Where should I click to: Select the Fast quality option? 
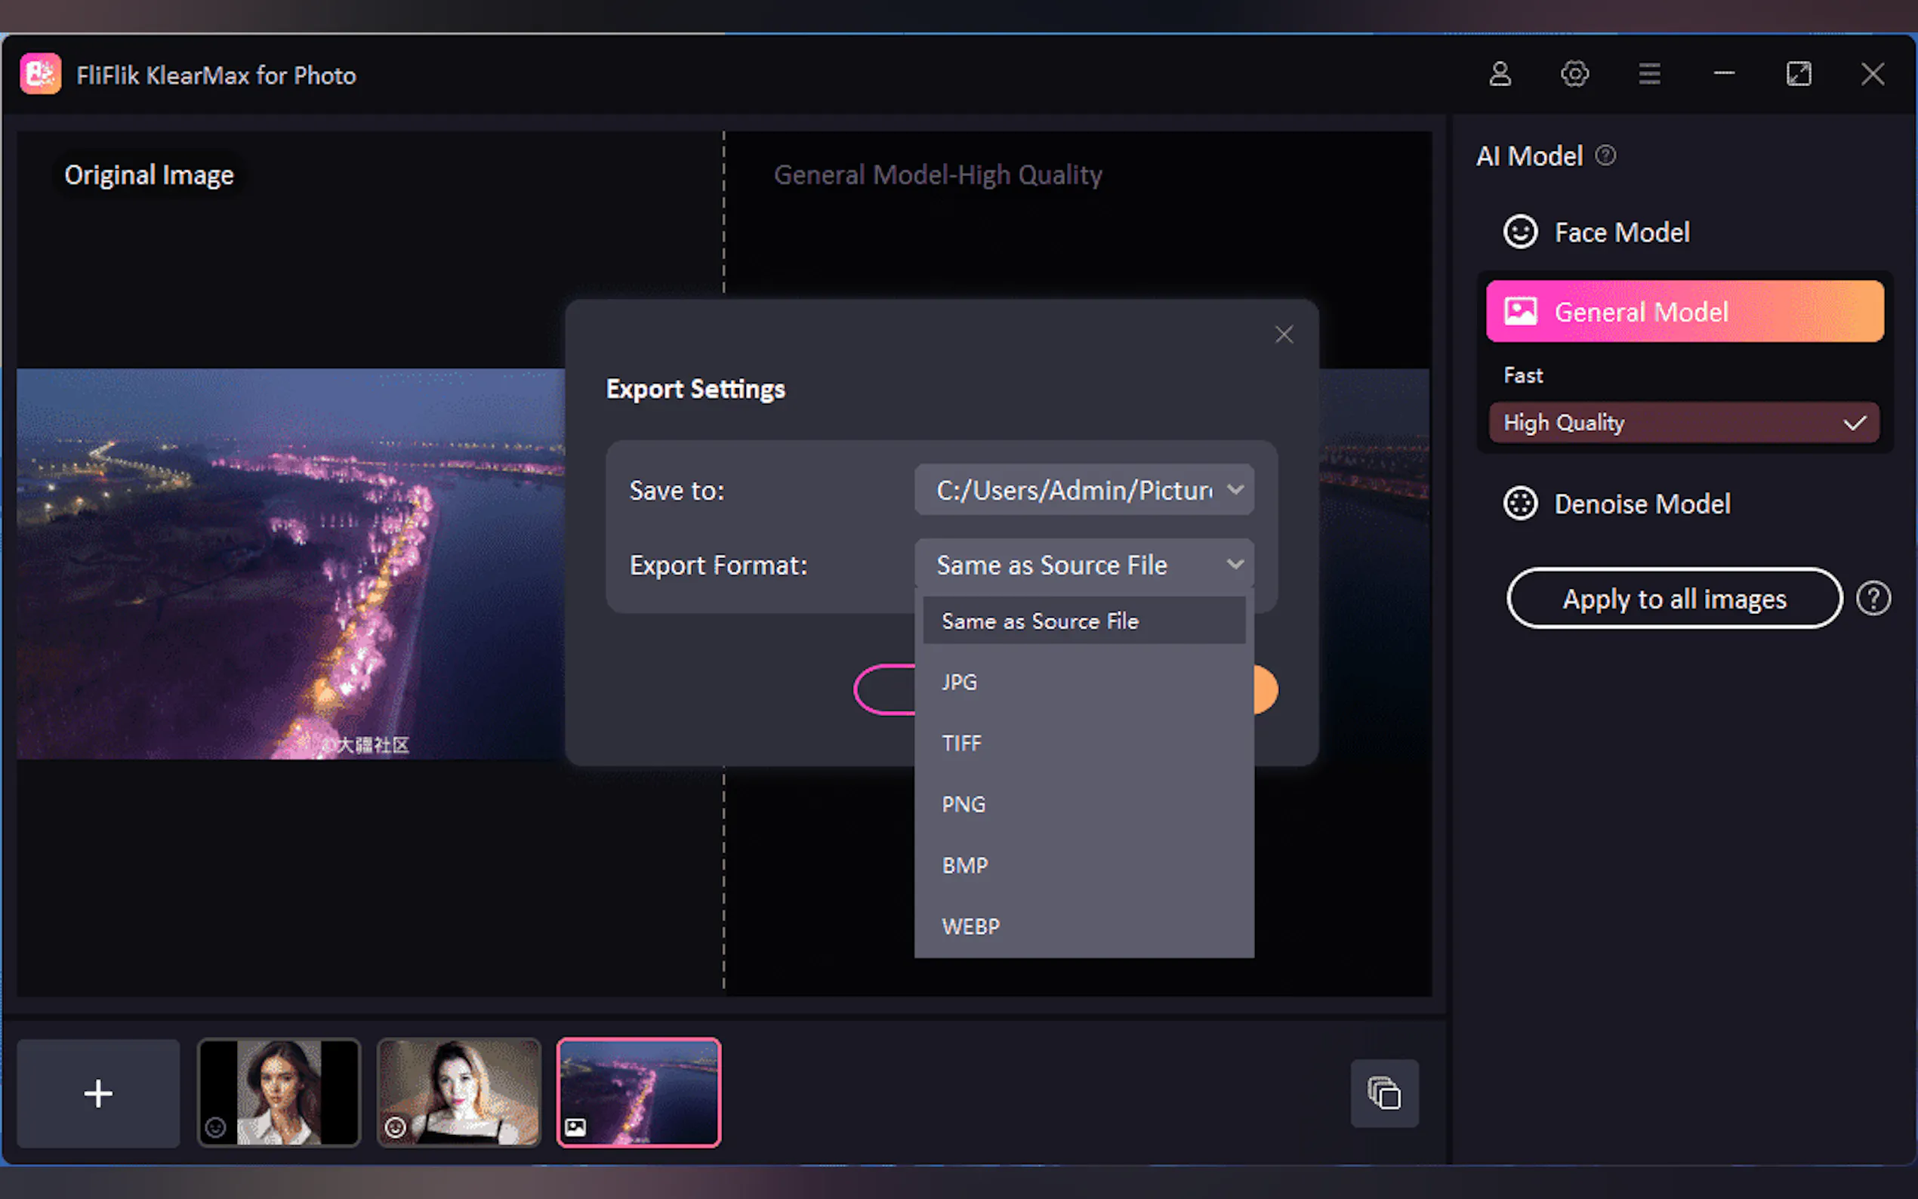pyautogui.click(x=1523, y=375)
